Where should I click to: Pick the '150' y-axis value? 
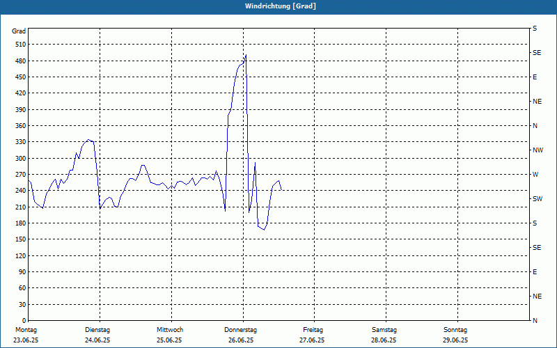[21, 239]
